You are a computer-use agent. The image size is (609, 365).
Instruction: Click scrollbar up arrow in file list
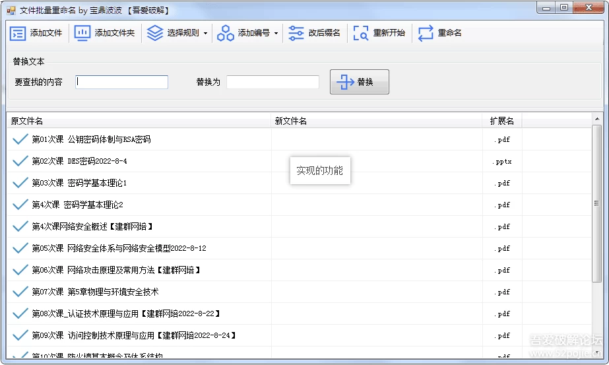[596, 119]
